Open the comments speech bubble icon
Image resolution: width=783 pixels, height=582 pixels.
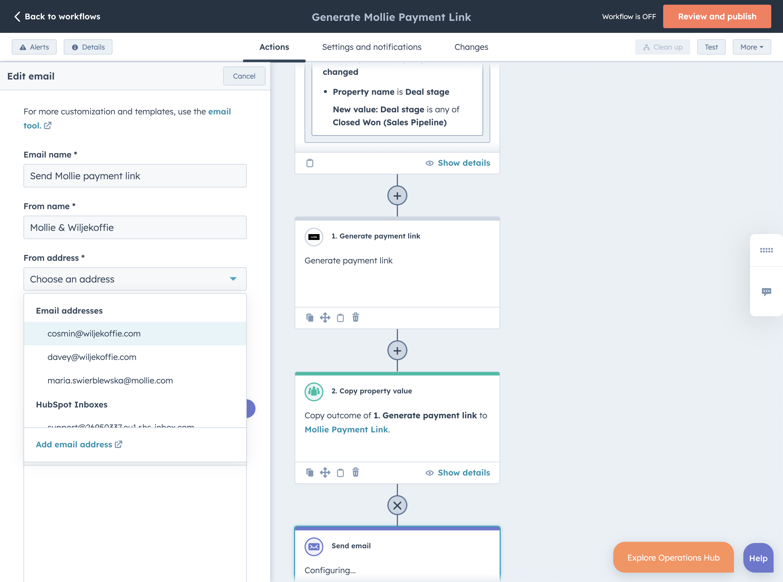tap(766, 292)
